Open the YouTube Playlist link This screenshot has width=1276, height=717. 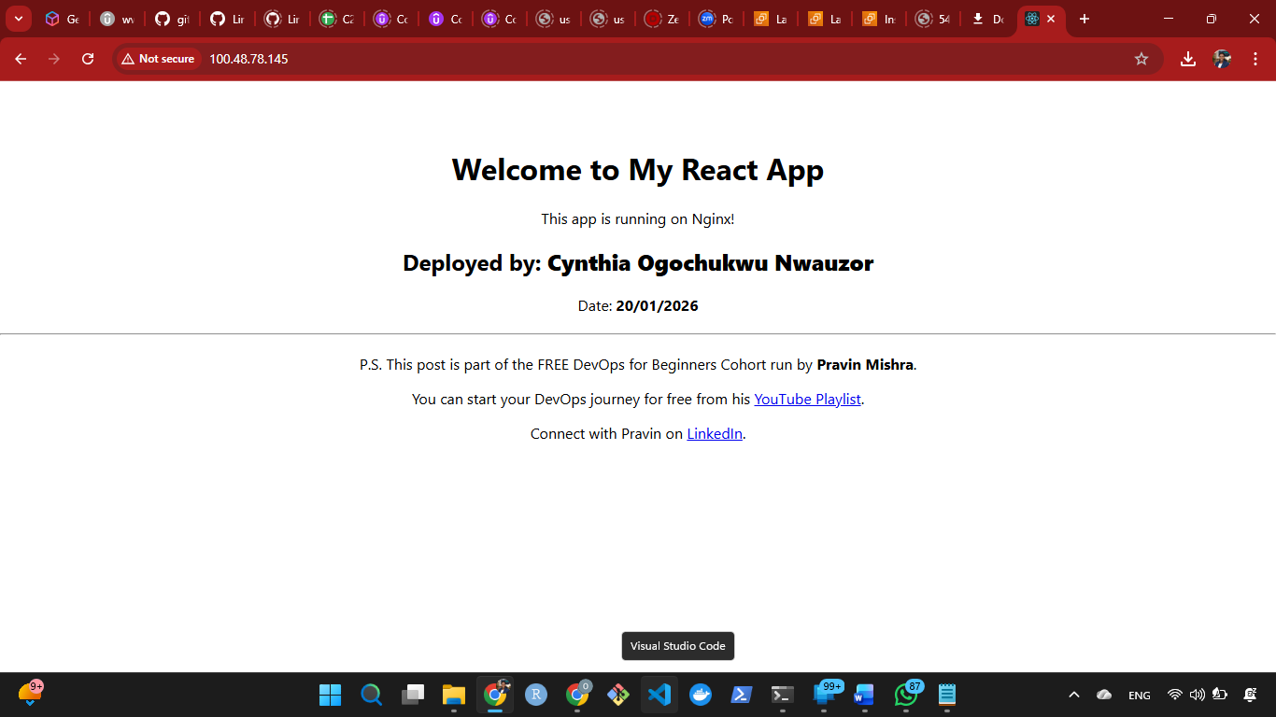(x=807, y=399)
